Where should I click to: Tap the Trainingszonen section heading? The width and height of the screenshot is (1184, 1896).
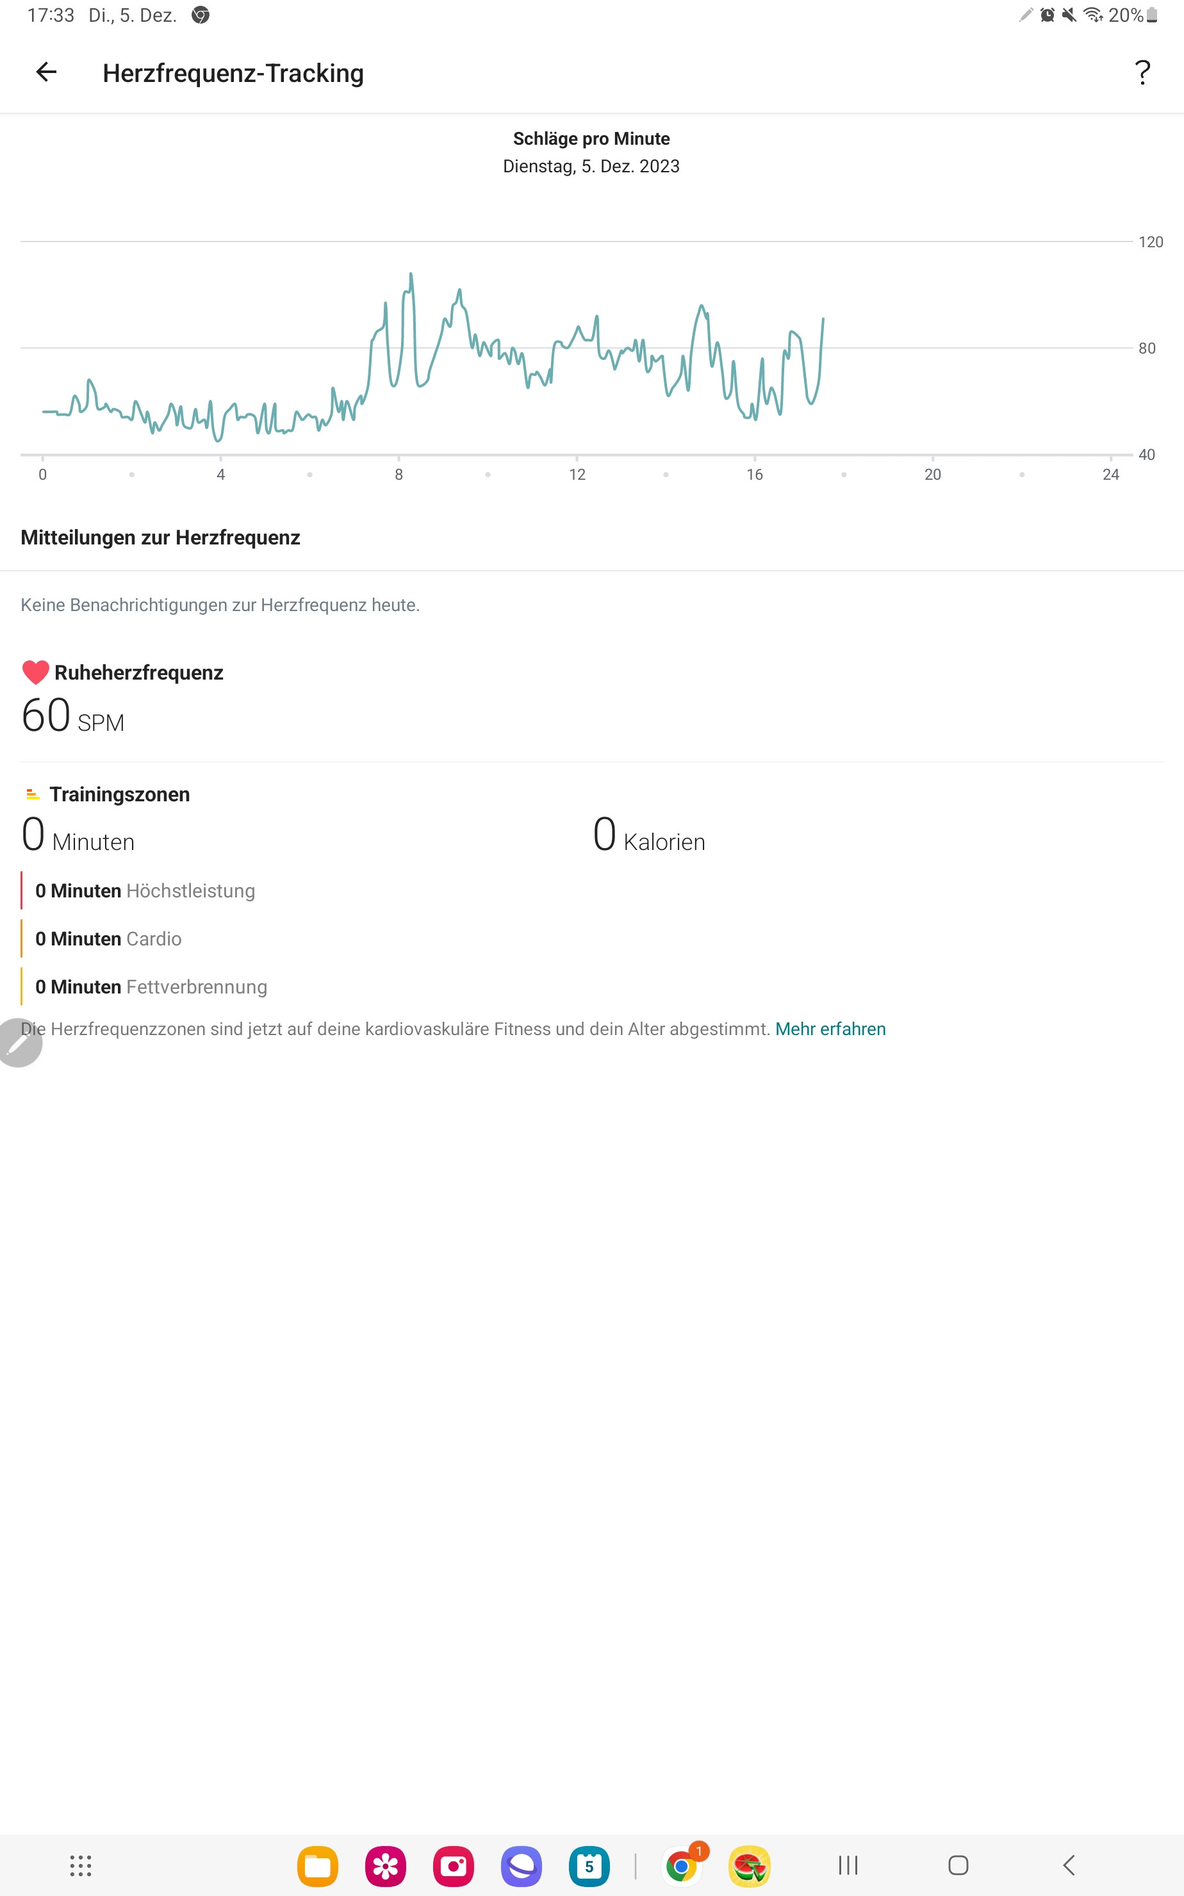119,794
